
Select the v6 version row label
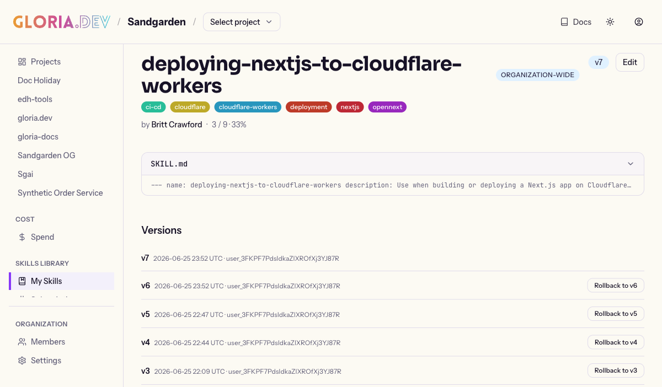[x=146, y=286]
